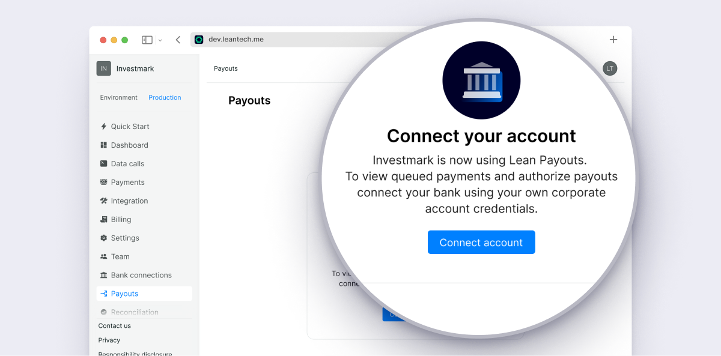This screenshot has height=356, width=721.
Task: Select Payouts in the sidebar menu
Action: tap(144, 294)
